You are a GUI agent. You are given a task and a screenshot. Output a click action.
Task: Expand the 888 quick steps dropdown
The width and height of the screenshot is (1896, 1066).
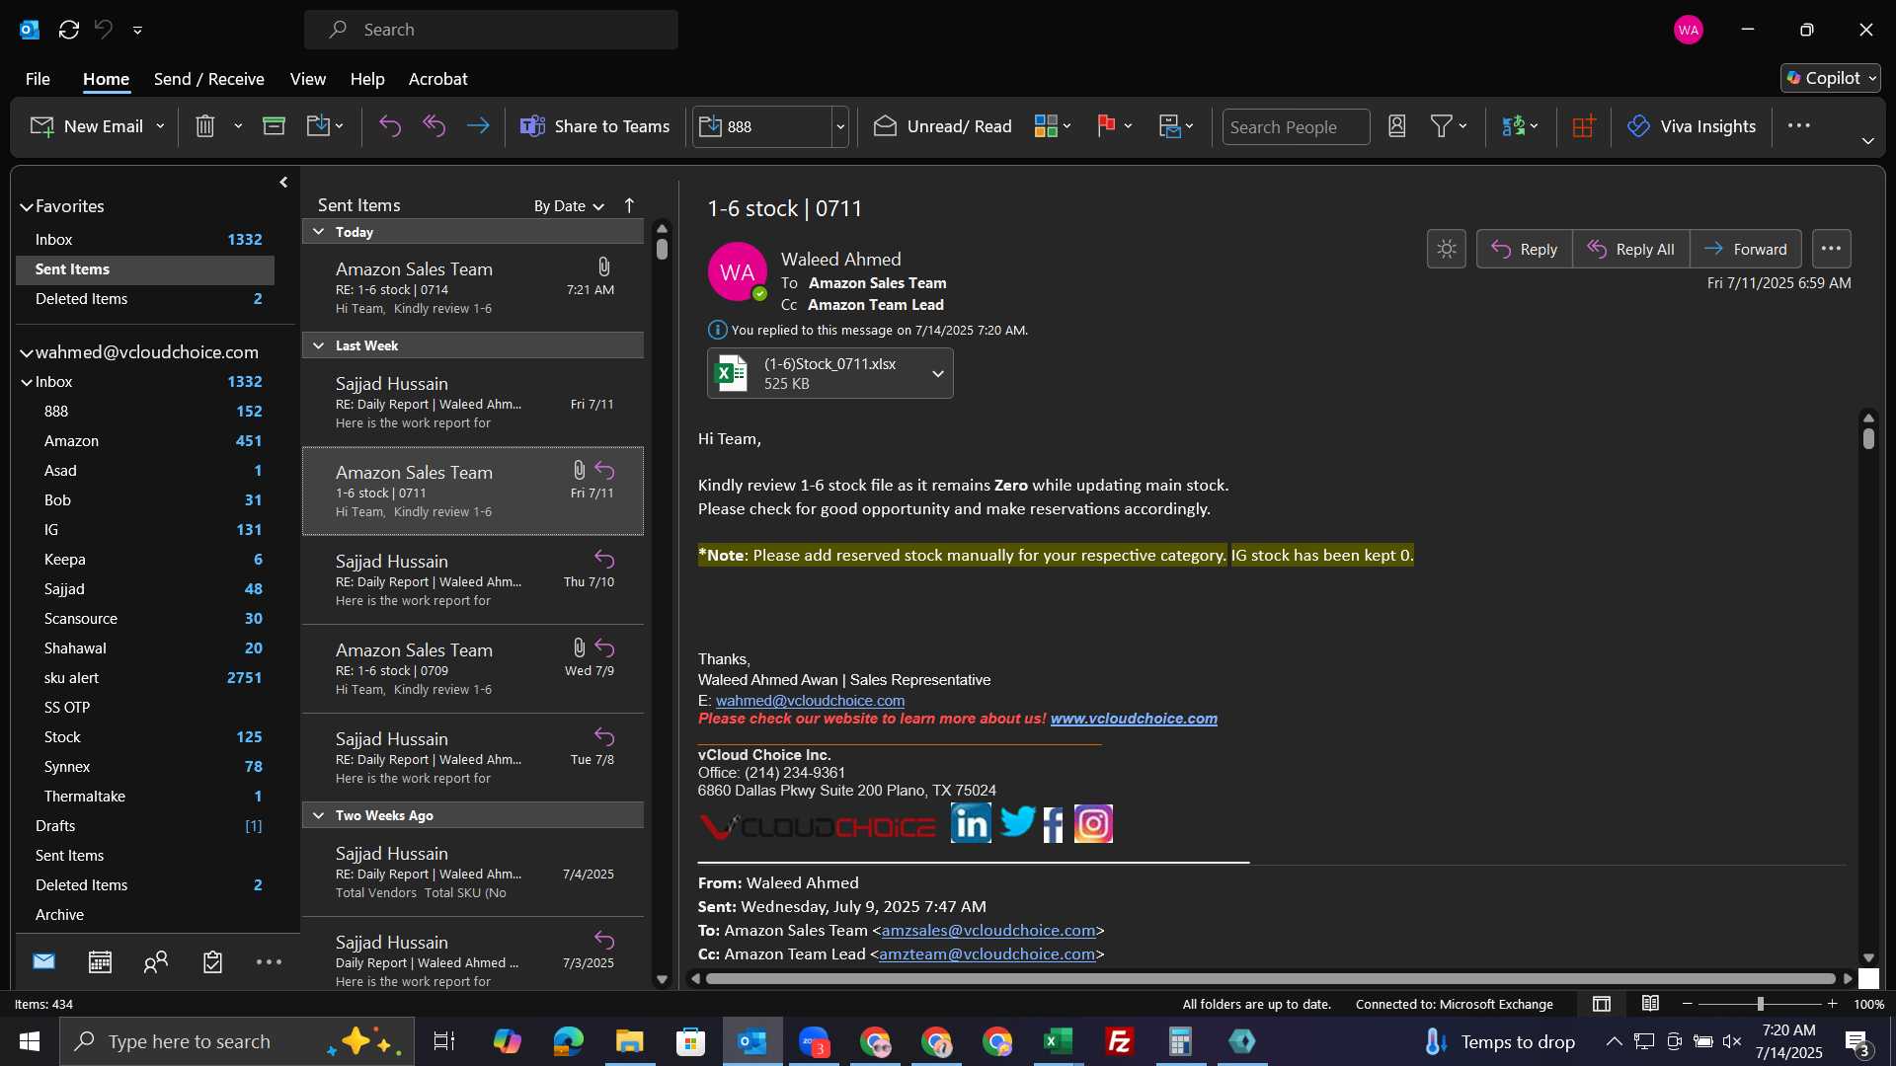pos(840,126)
